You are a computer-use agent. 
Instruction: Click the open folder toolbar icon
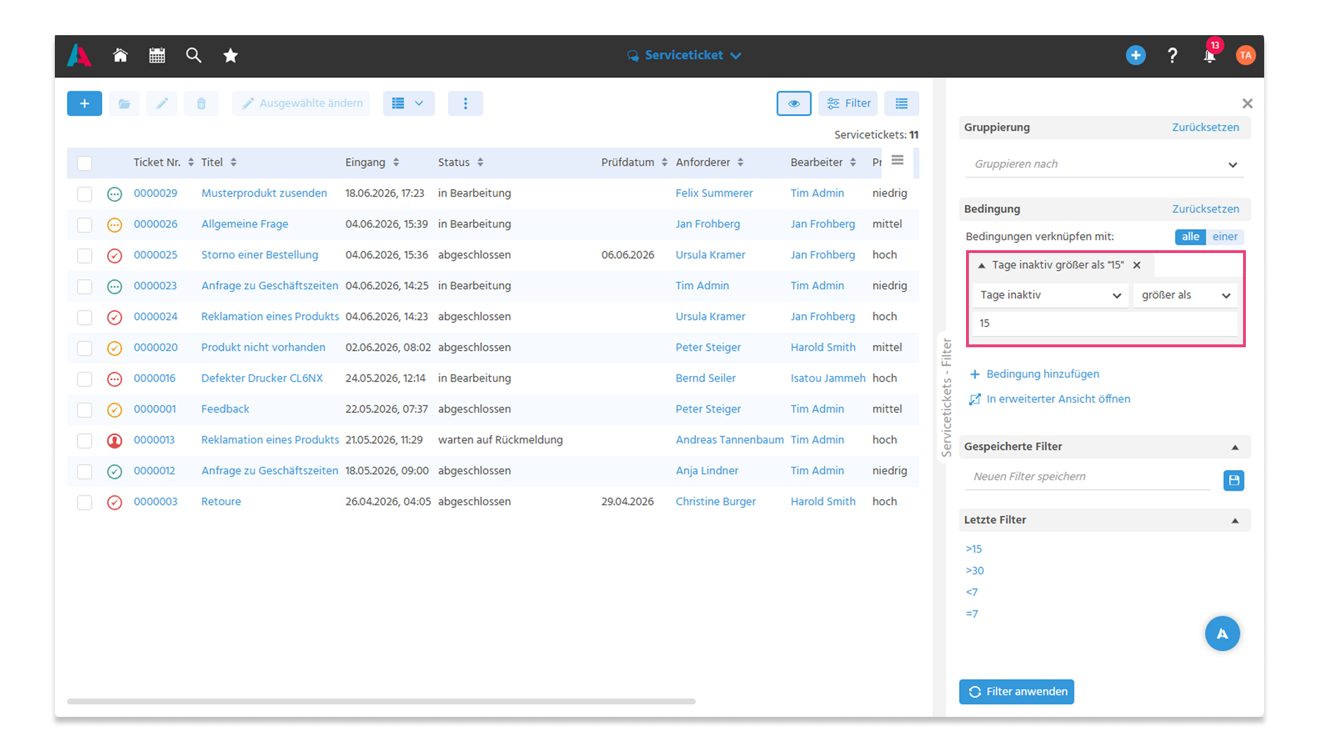pyautogui.click(x=124, y=103)
